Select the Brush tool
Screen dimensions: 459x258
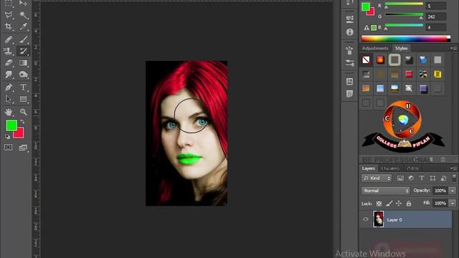tap(23, 39)
